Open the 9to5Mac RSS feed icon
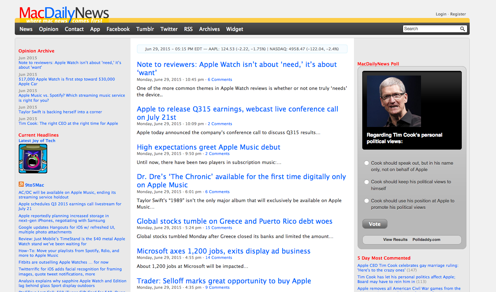 coord(21,184)
